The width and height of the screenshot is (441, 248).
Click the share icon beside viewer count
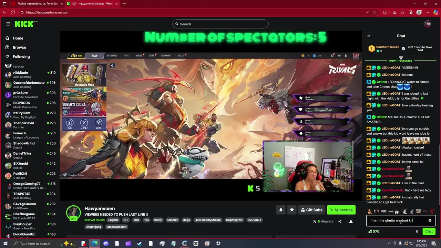(340, 221)
